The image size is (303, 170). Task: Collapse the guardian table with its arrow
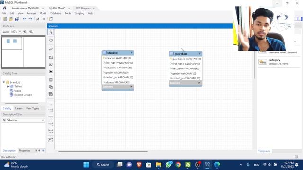coord(200,53)
